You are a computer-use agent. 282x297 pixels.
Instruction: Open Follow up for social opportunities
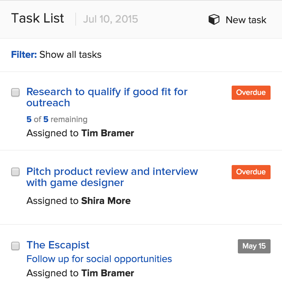[99, 259]
